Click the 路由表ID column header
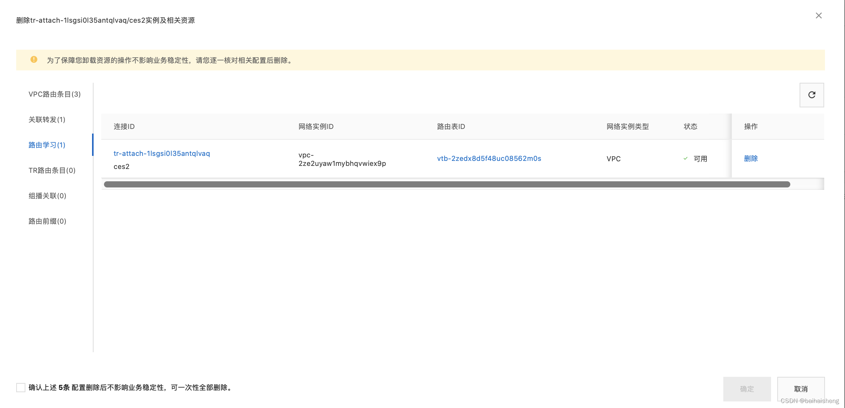This screenshot has width=845, height=408. click(451, 127)
